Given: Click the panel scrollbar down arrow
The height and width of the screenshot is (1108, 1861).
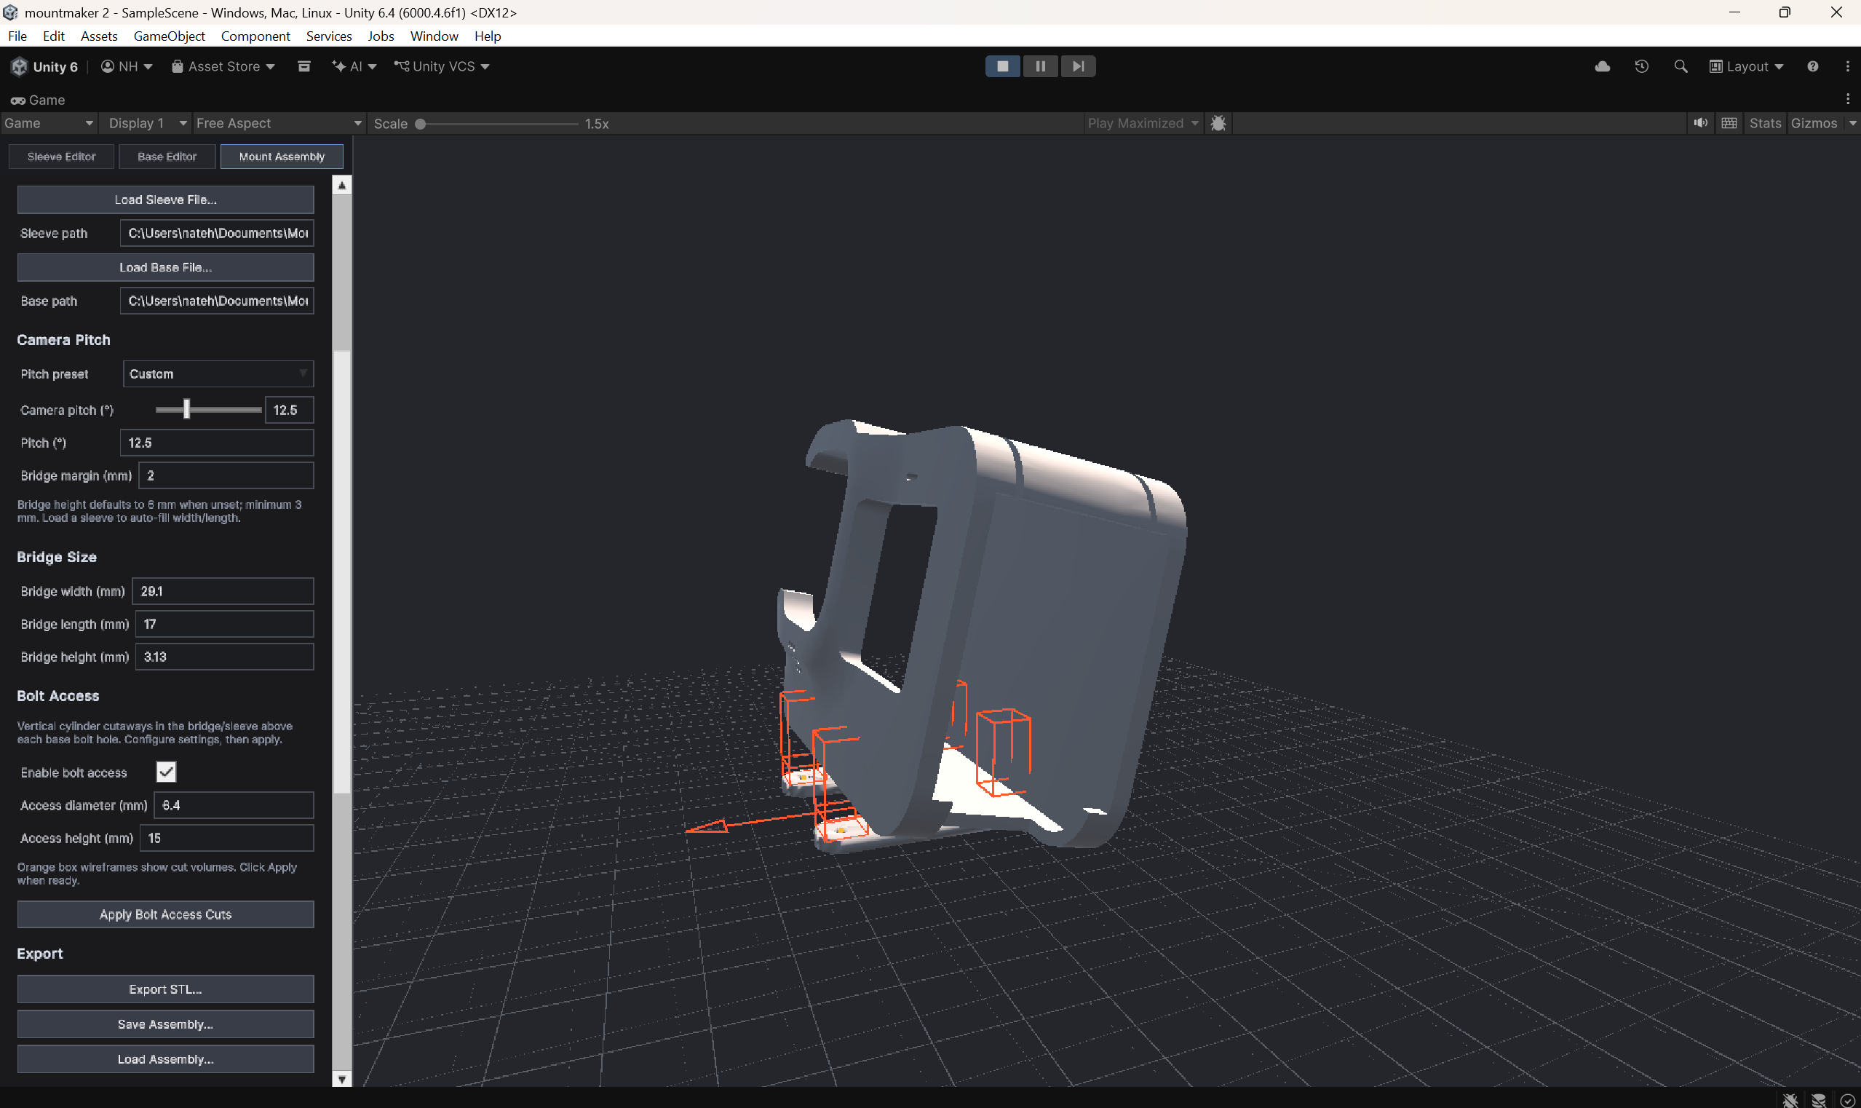Looking at the screenshot, I should pos(342,1080).
